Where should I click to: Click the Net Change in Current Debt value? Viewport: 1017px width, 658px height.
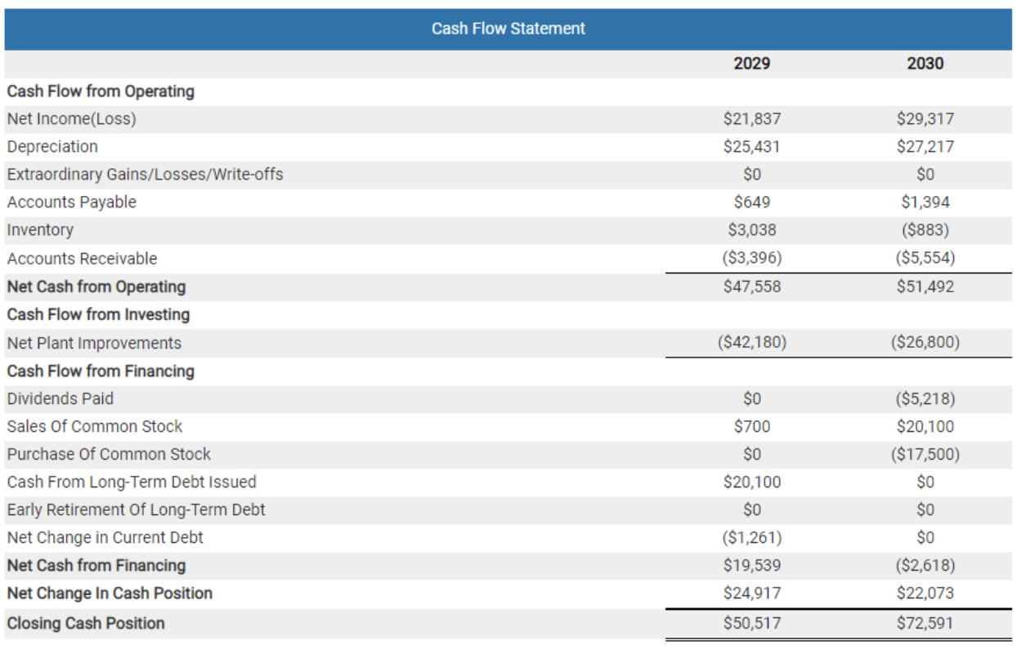click(752, 537)
